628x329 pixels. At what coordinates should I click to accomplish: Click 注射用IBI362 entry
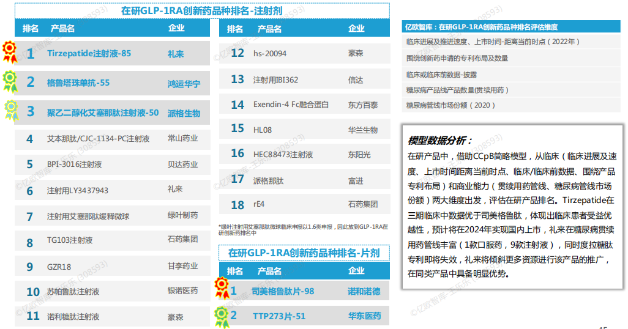click(275, 80)
